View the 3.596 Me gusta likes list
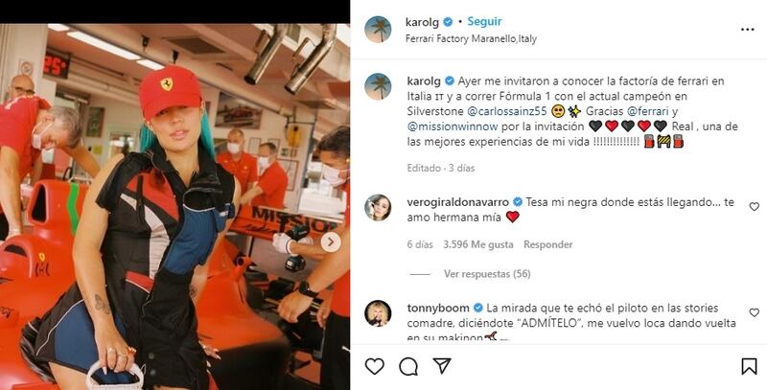The width and height of the screenshot is (767, 390). [x=478, y=244]
